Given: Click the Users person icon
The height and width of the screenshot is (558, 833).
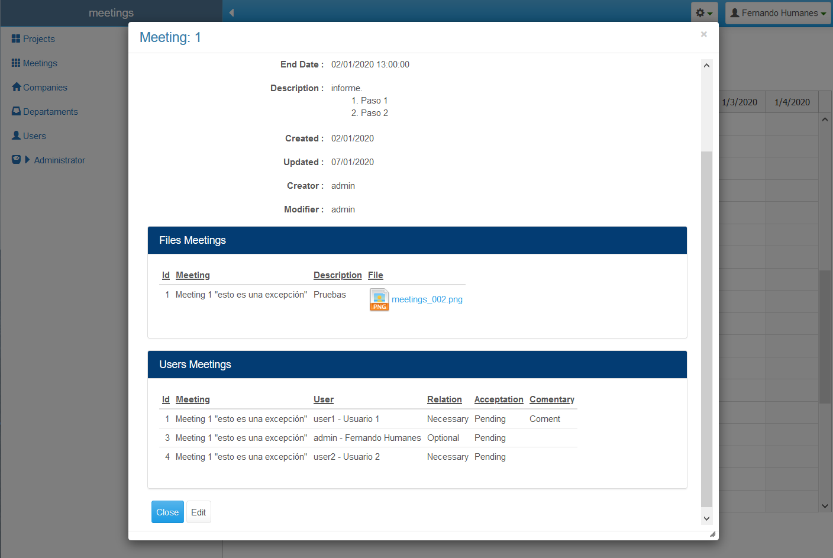Looking at the screenshot, I should (17, 136).
